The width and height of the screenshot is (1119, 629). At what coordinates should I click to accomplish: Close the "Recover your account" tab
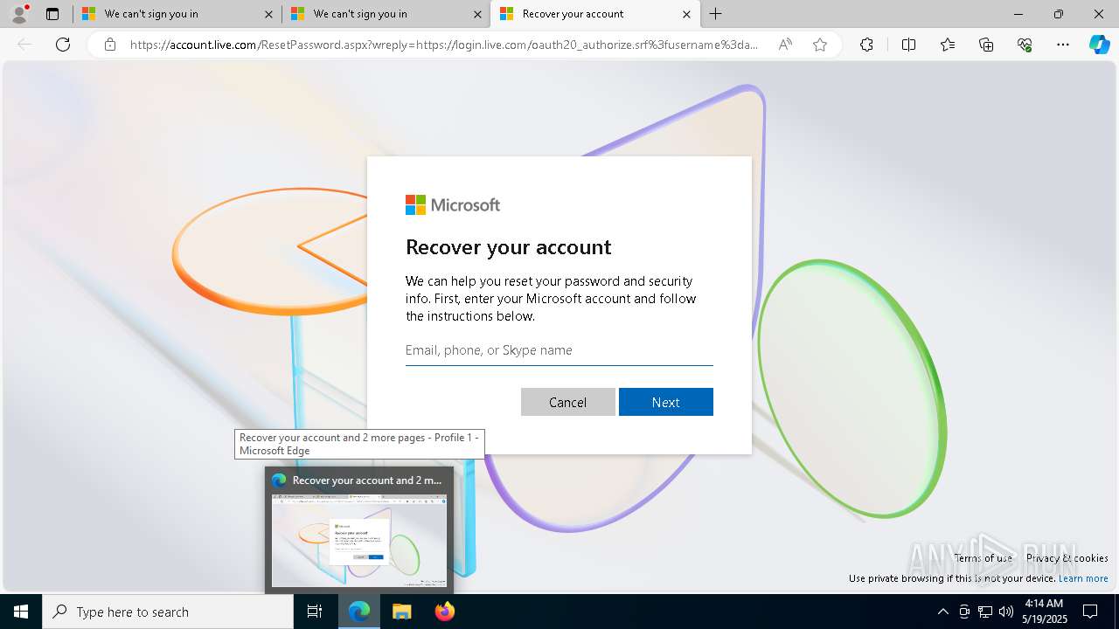tap(686, 14)
